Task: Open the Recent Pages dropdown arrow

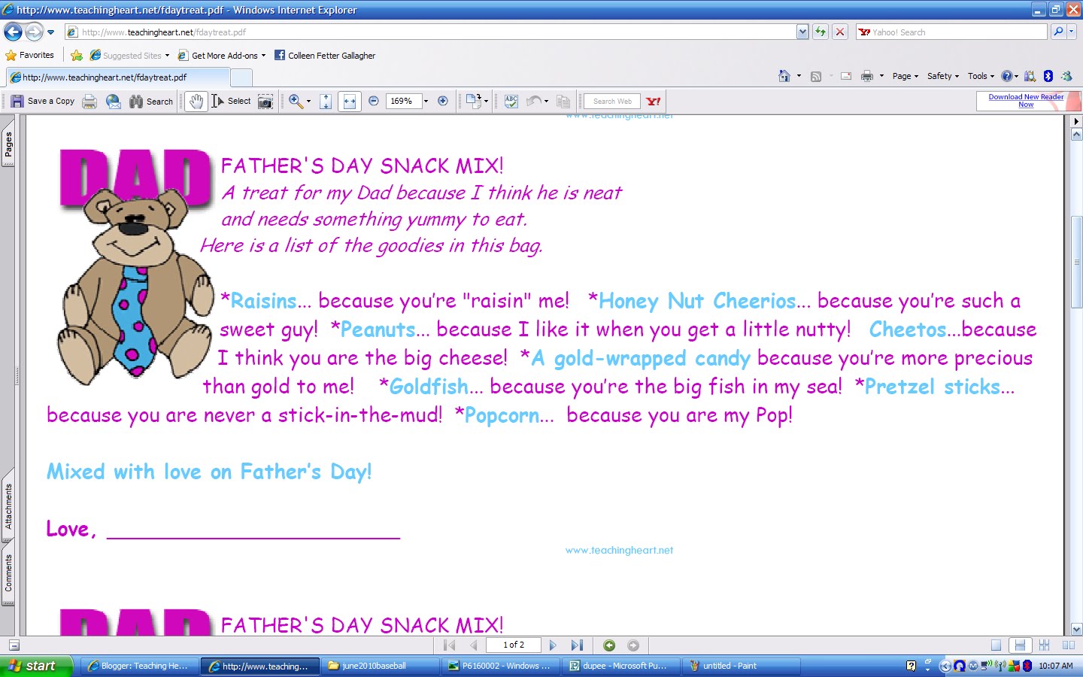Action: point(50,32)
